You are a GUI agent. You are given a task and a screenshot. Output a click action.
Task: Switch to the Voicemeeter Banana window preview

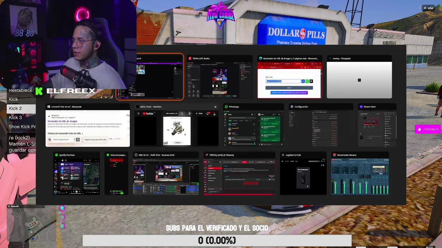point(360,174)
